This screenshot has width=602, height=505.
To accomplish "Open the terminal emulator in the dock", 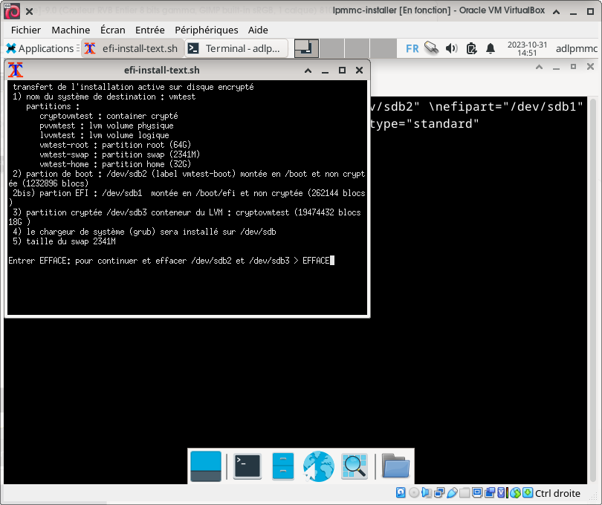I will coord(247,466).
